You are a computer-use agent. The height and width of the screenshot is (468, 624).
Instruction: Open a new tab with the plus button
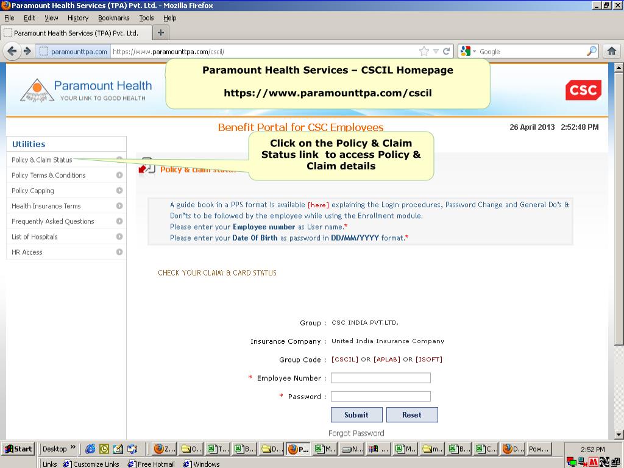pos(161,33)
